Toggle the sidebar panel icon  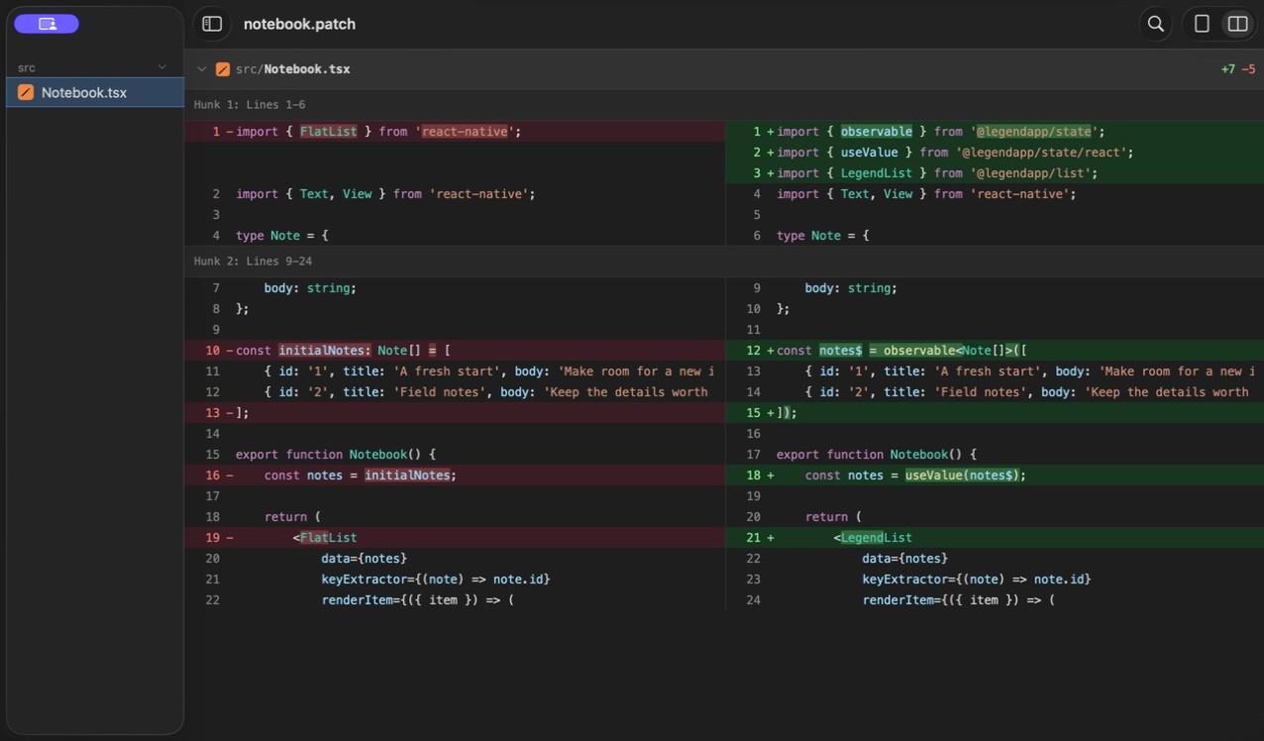point(212,24)
